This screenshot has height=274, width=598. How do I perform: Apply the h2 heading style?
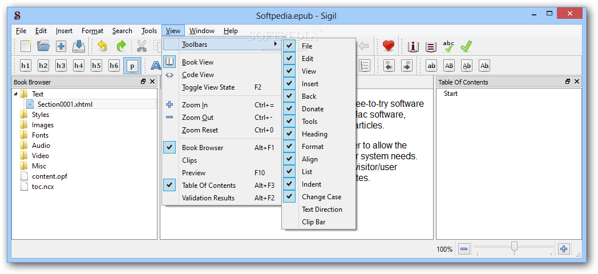(x=43, y=66)
